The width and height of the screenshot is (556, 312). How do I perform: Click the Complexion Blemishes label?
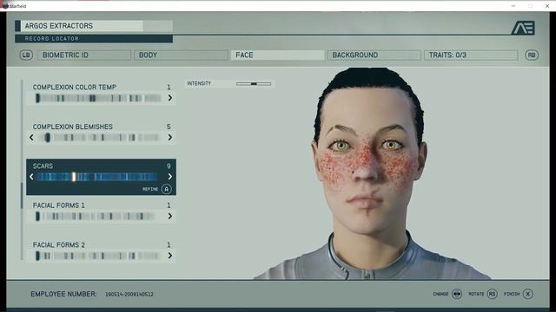pyautogui.click(x=73, y=127)
